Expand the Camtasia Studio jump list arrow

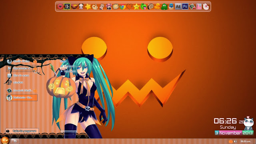tap(35, 90)
